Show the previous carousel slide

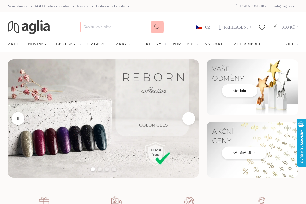[18, 119]
